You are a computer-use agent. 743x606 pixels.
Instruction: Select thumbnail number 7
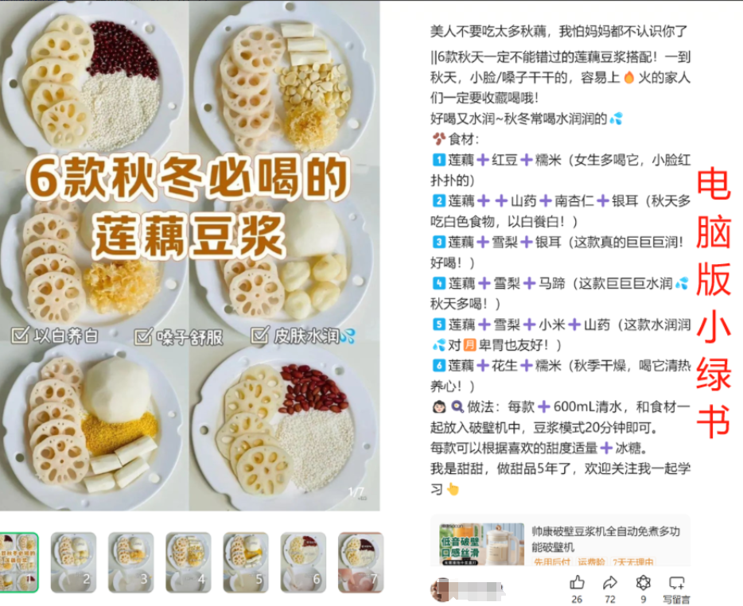(360, 562)
